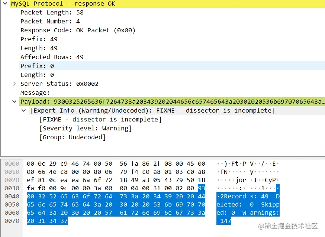
Task: Click hex offset 0070 in bytes pane
Action: [12, 221]
